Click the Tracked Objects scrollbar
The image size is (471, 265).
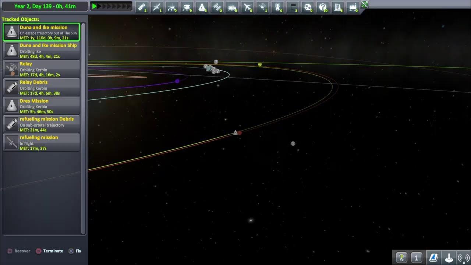[x=83, y=129]
